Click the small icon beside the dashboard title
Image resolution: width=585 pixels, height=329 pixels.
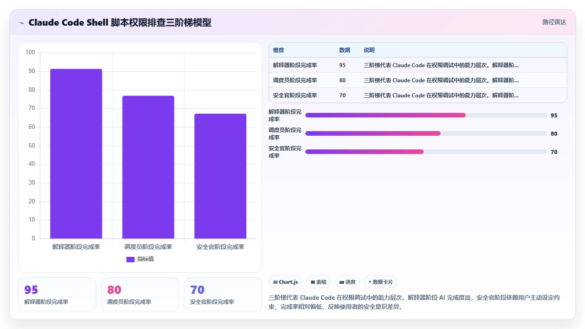(x=21, y=23)
